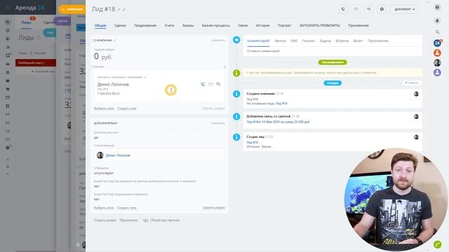Open Лид #18 link in Создана компания entry
Image resolution: width=449 pixels, height=252 pixels.
(x=281, y=104)
